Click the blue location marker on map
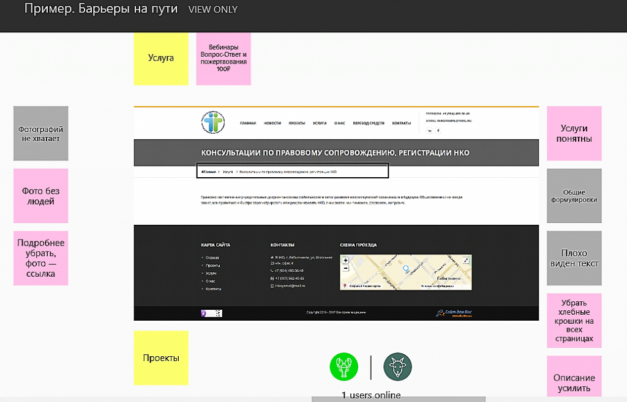 tap(405, 269)
